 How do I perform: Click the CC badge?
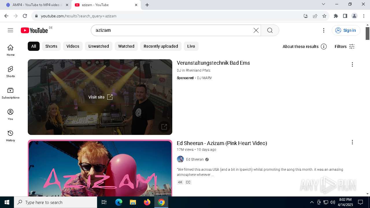(188, 182)
